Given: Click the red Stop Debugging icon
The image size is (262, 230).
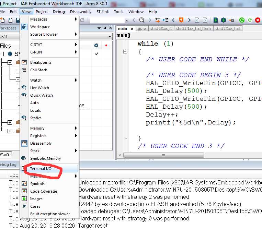Looking at the screenshot, I should click(x=258, y=20).
